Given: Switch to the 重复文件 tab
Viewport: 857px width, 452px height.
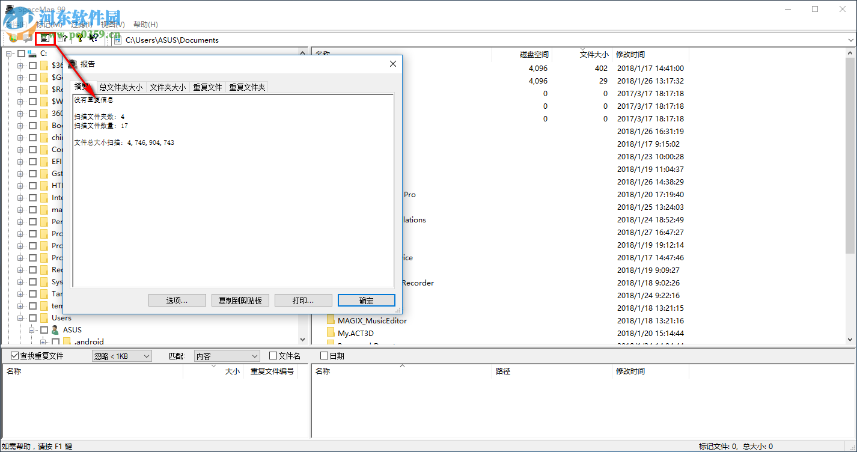Looking at the screenshot, I should [x=207, y=87].
